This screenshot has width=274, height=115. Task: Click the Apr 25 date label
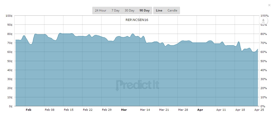coord(259,110)
